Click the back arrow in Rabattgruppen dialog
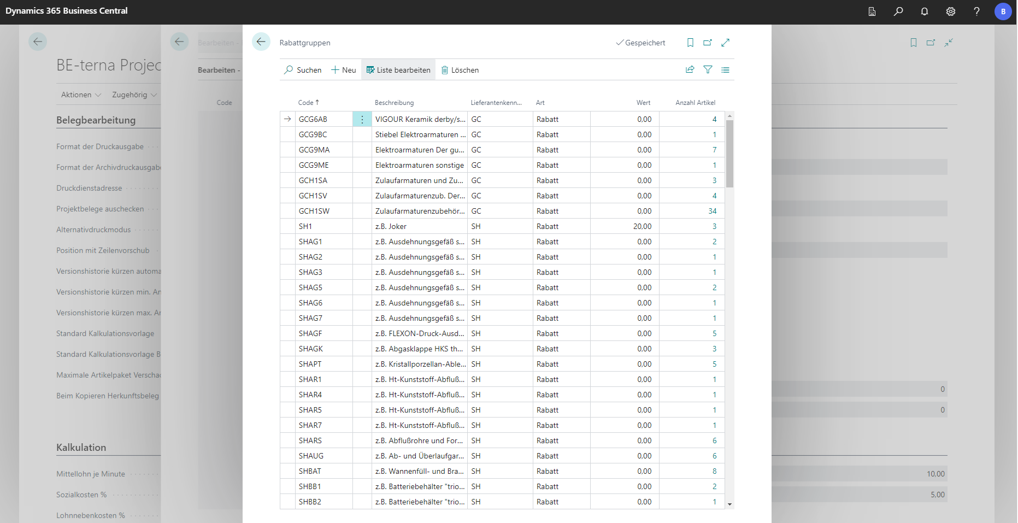Screen dimensions: 1018x523 [x=261, y=42]
